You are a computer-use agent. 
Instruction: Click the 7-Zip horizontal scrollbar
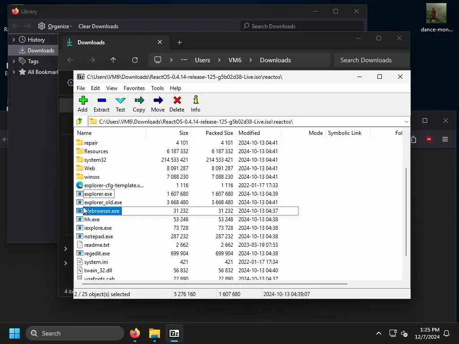coord(215,284)
